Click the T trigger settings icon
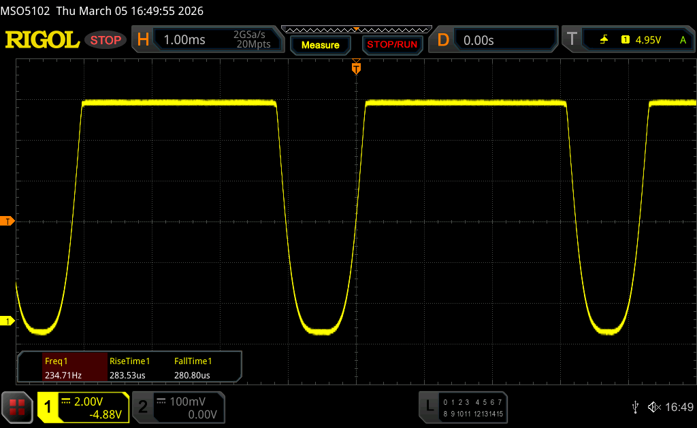Viewport: 697px width, 428px height. [x=571, y=40]
